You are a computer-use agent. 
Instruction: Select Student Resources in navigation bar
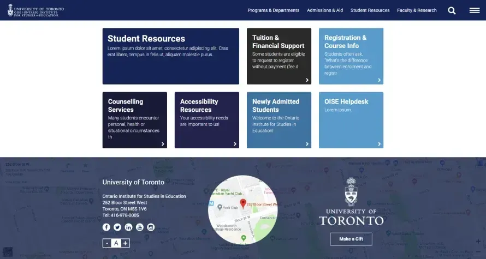click(370, 10)
